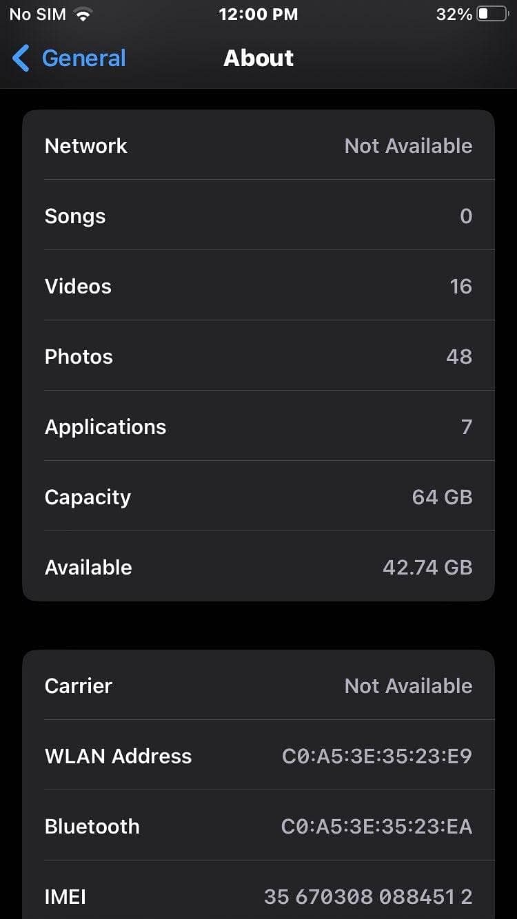Tap the IMEI number
Viewport: 517px width, 919px height.
[x=368, y=896]
